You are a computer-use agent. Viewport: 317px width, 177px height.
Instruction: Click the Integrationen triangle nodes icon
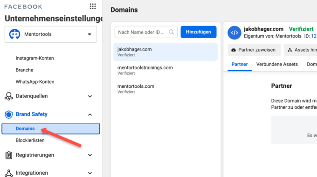[x=9, y=173]
